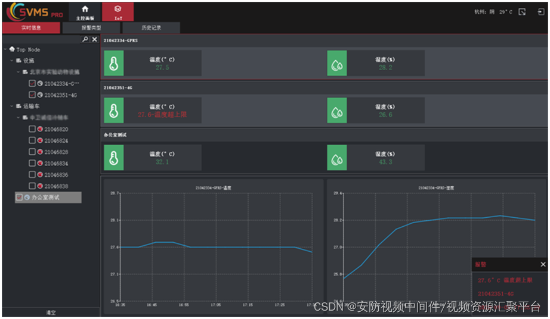Click offline red icon of device 21046828
This screenshot has width=550, height=319.
tap(40, 152)
